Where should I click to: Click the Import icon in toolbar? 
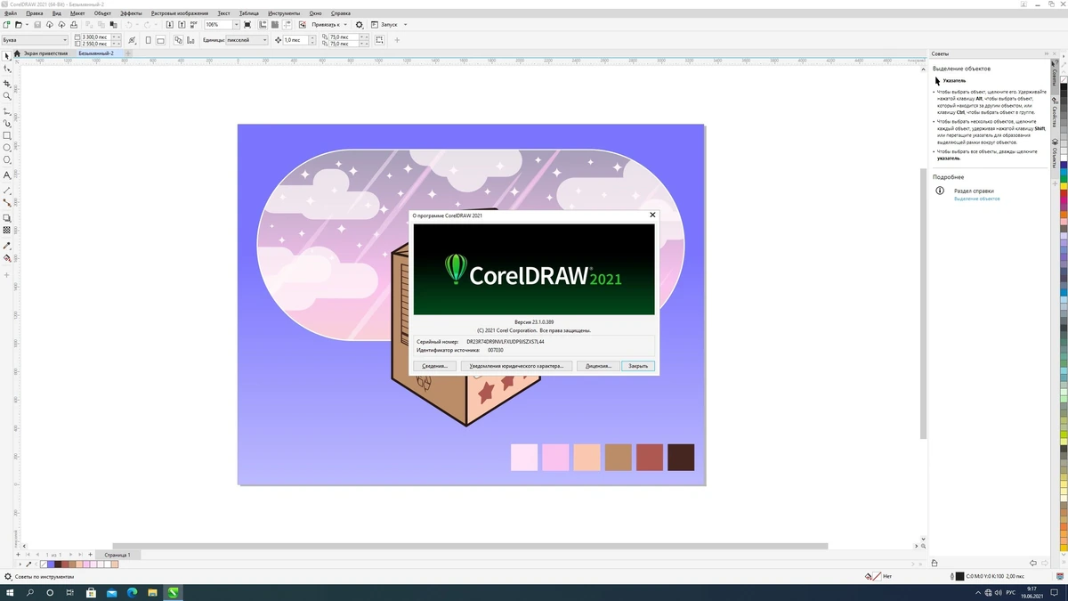(x=169, y=24)
